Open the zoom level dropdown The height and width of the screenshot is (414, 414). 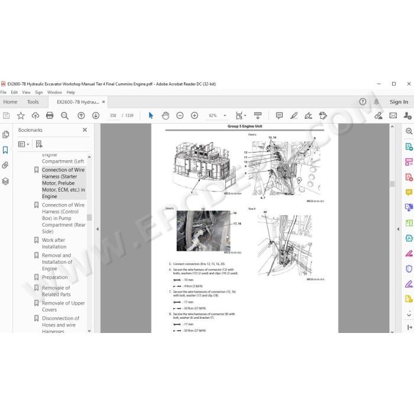[x=225, y=115]
